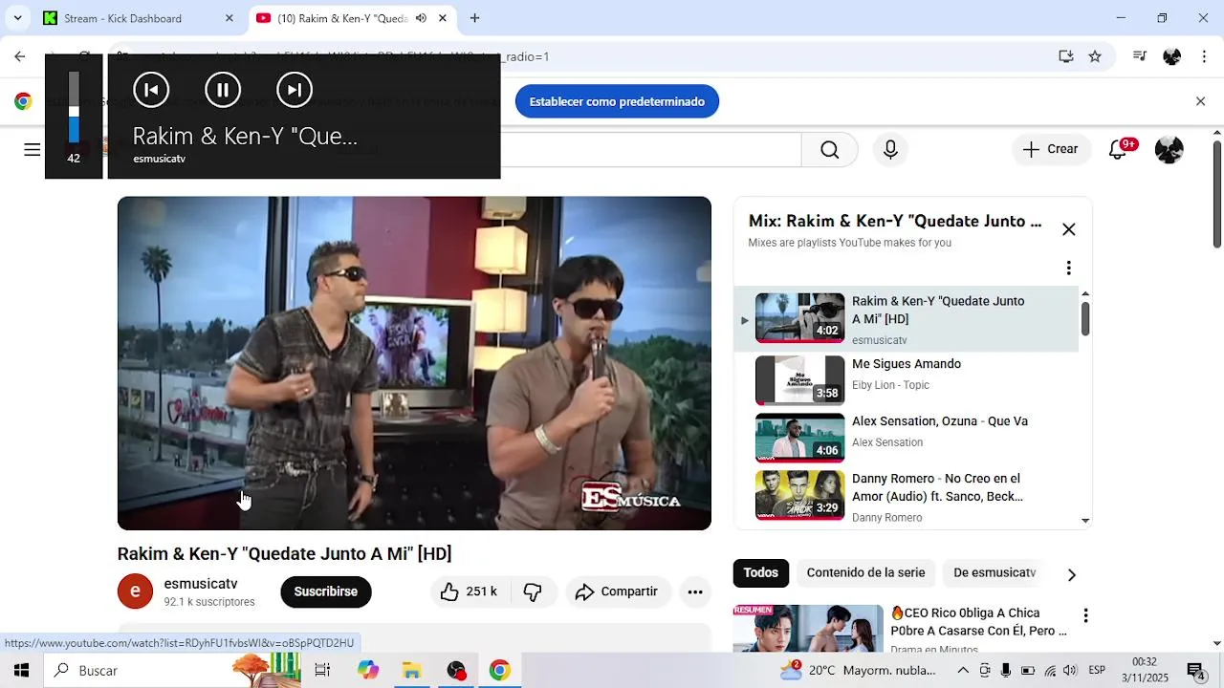
Task: Like the video (251 k)
Action: click(x=469, y=591)
